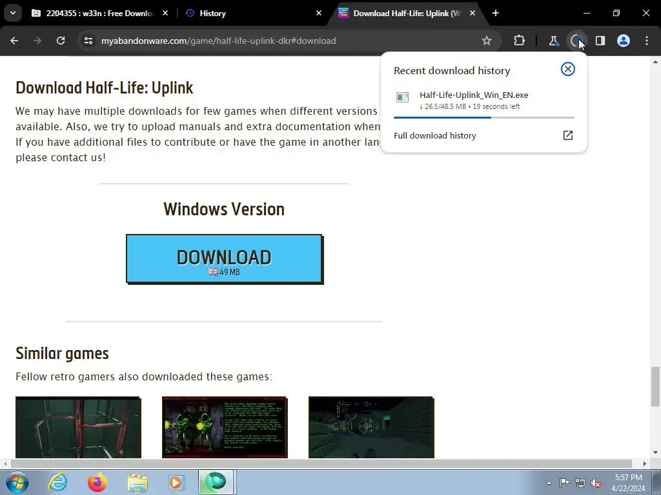Open Action Center flag icon
Viewport: 661px width, 495px height.
tap(564, 483)
